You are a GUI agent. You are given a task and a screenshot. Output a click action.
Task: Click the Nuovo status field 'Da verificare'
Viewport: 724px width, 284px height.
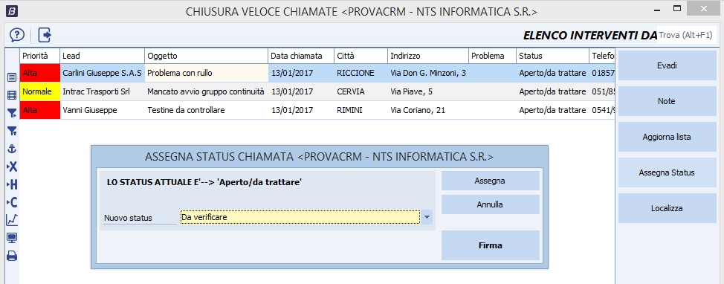click(x=300, y=217)
